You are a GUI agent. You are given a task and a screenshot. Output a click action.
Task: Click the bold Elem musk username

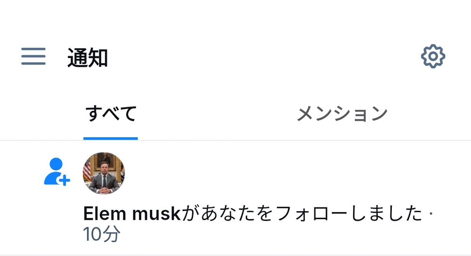132,214
